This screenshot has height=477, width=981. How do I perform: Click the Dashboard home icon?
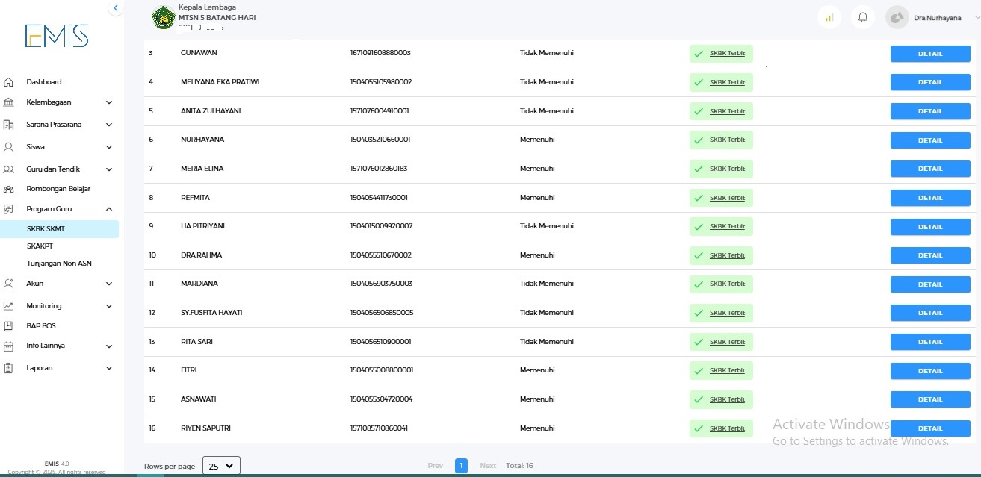[9, 82]
